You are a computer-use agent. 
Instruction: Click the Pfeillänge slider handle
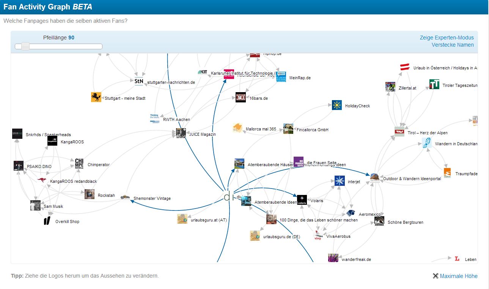click(25, 46)
